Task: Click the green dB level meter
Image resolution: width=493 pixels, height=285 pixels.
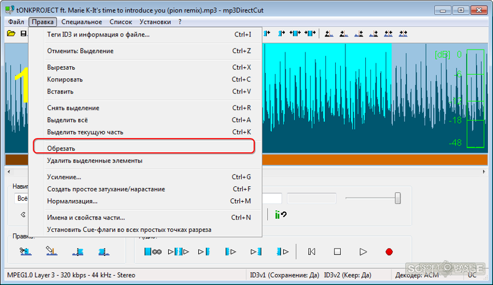Action: click(475, 98)
